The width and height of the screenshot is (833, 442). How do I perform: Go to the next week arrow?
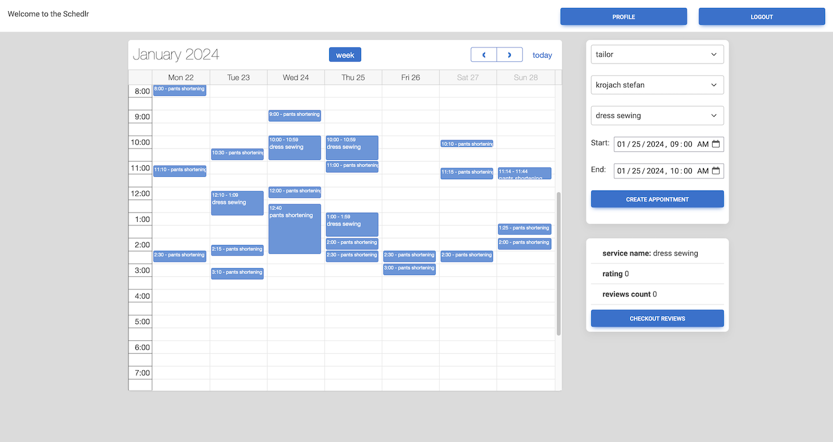click(510, 55)
